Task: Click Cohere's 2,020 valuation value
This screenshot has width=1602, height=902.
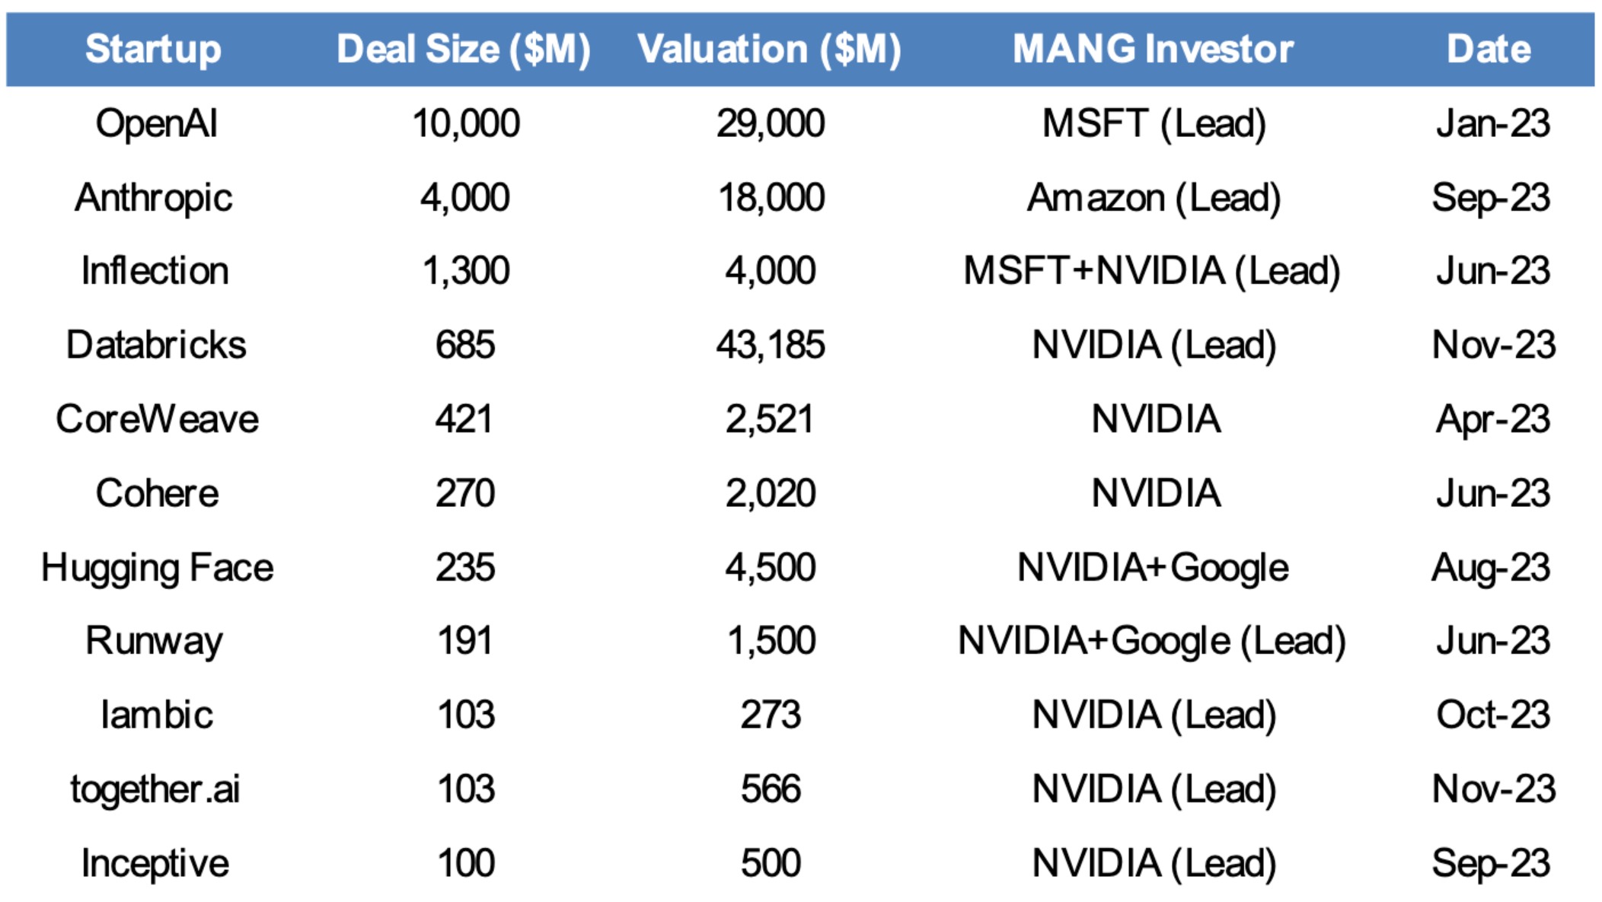Action: tap(770, 493)
